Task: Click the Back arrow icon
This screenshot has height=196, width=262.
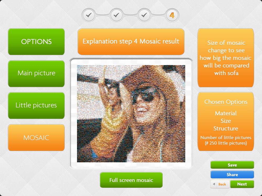Action: click(x=214, y=184)
